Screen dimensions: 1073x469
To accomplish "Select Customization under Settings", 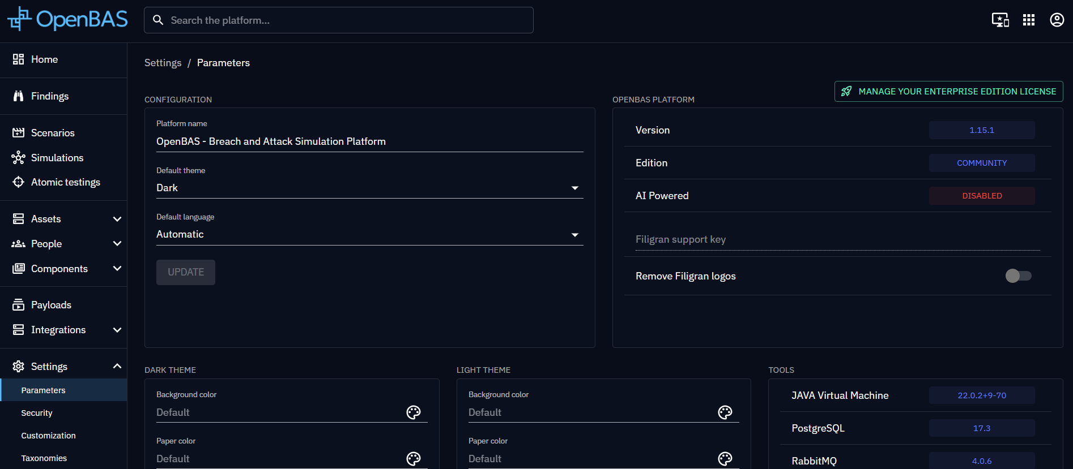I will coord(48,436).
